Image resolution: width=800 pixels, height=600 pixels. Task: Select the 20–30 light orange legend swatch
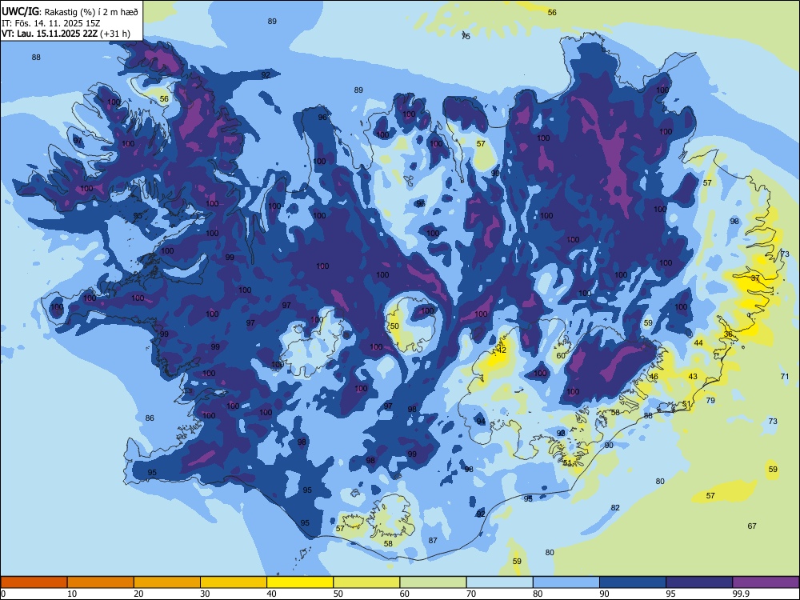(x=167, y=582)
